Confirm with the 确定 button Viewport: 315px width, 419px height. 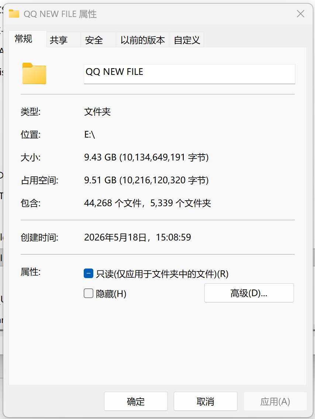coord(136,401)
